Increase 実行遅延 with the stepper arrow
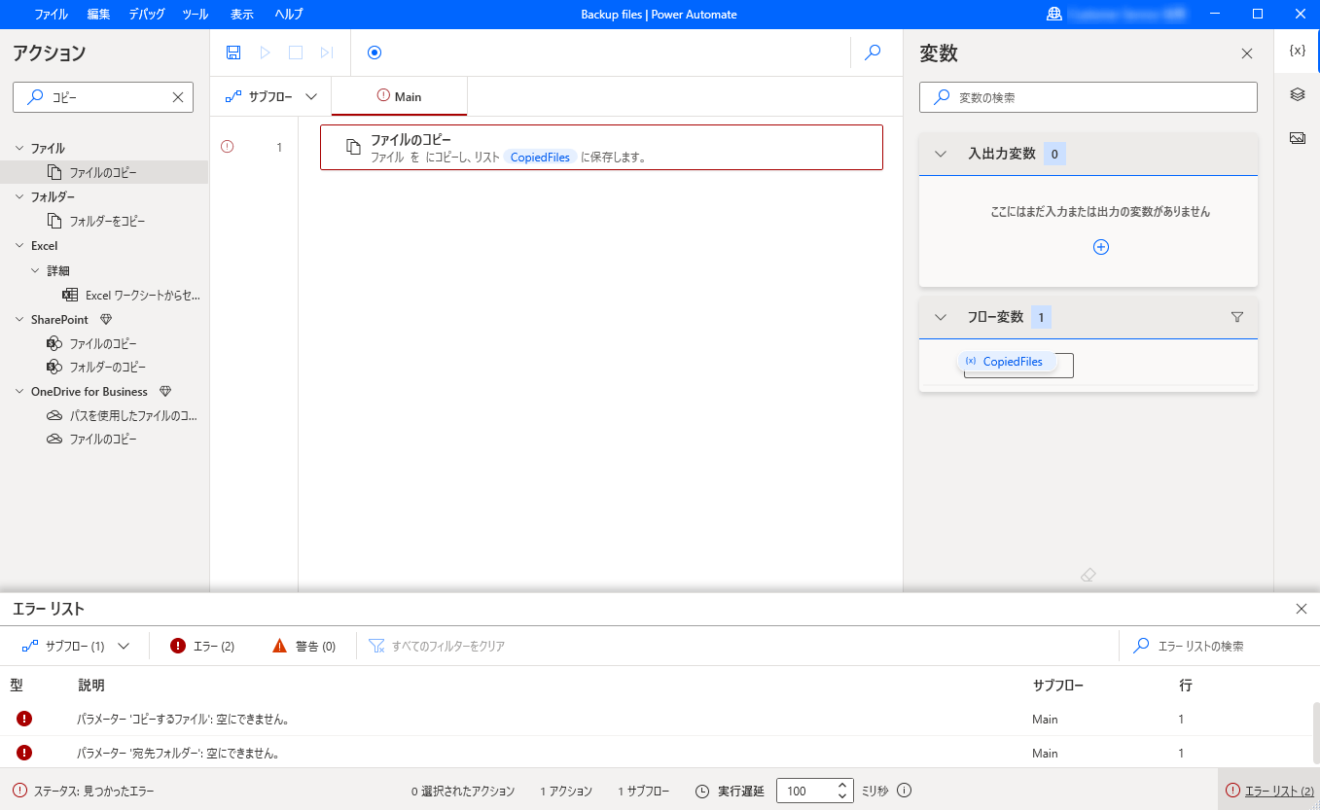The image size is (1320, 810). point(841,785)
